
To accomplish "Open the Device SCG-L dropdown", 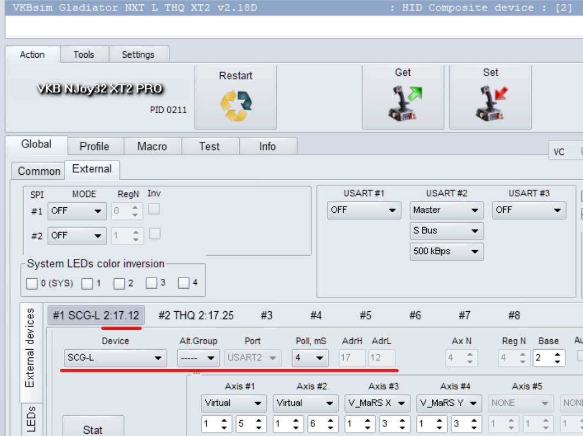I will point(116,358).
